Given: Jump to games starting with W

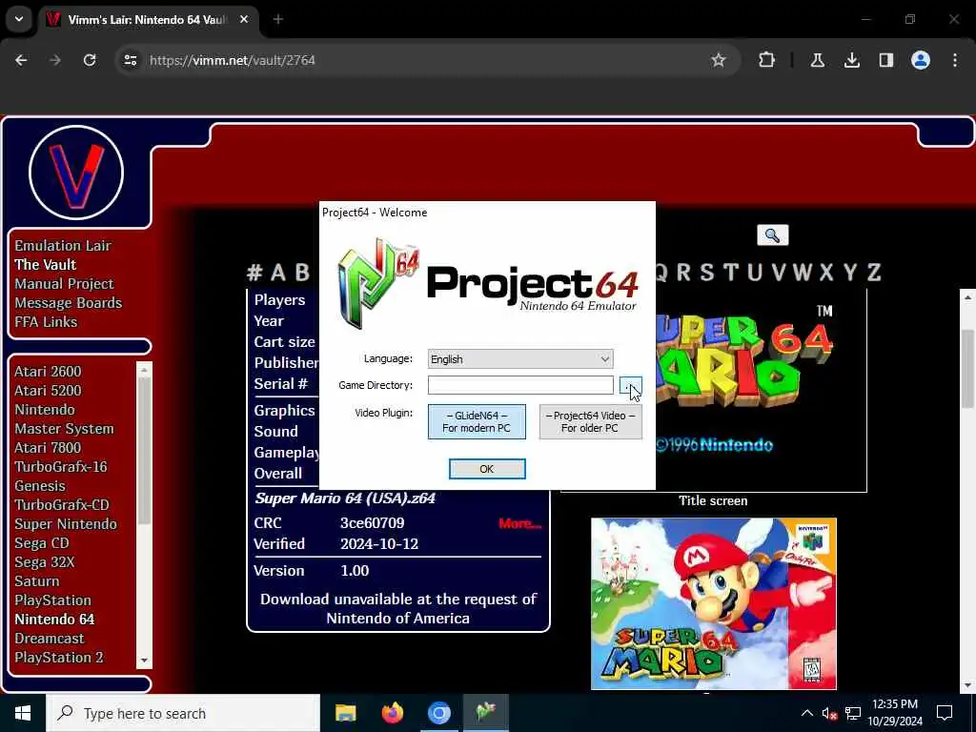Looking at the screenshot, I should [x=803, y=272].
